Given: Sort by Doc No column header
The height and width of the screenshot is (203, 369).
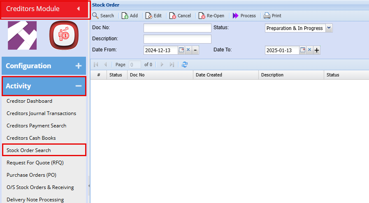Looking at the screenshot, I should [x=160, y=75].
